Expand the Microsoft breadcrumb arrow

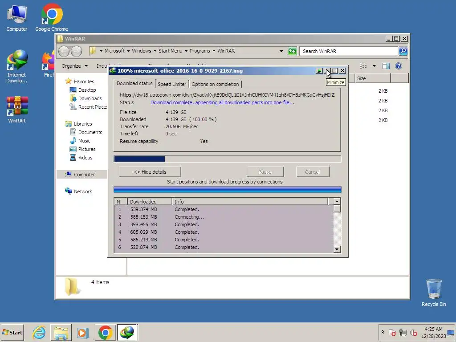click(x=128, y=51)
